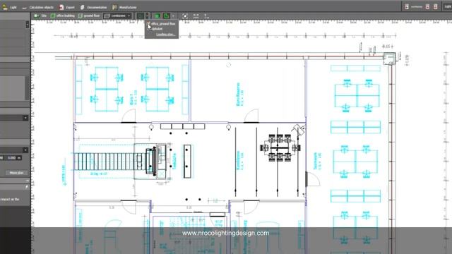452x254 pixels.
Task: Select the office building breadcrumb
Action: click(x=63, y=16)
